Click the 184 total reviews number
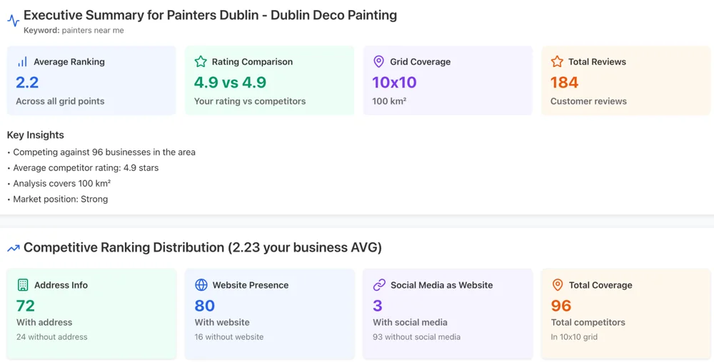The image size is (714, 362). click(564, 83)
